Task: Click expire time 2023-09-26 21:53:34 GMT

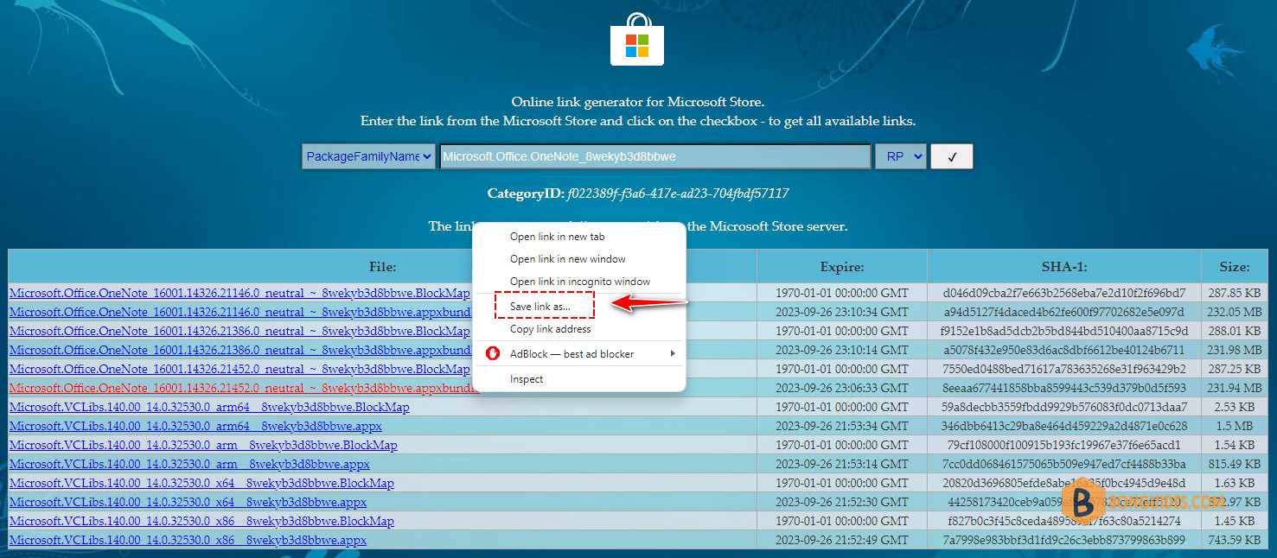Action: 842,426
